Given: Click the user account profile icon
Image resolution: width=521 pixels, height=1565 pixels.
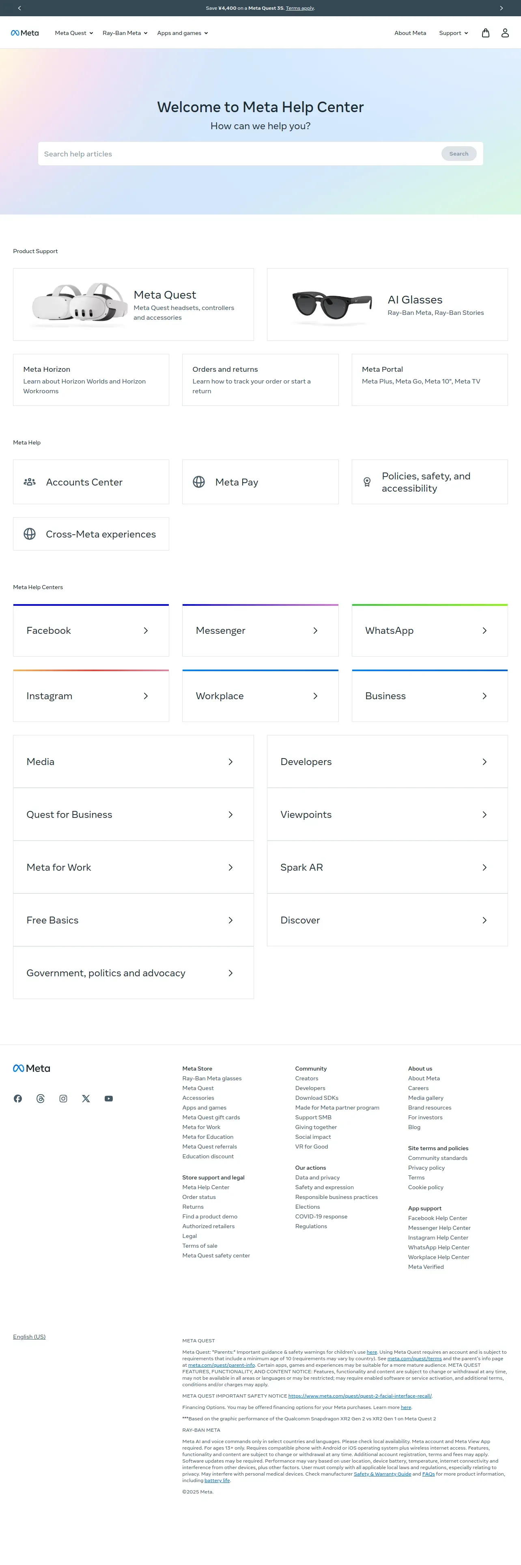Looking at the screenshot, I should (505, 33).
